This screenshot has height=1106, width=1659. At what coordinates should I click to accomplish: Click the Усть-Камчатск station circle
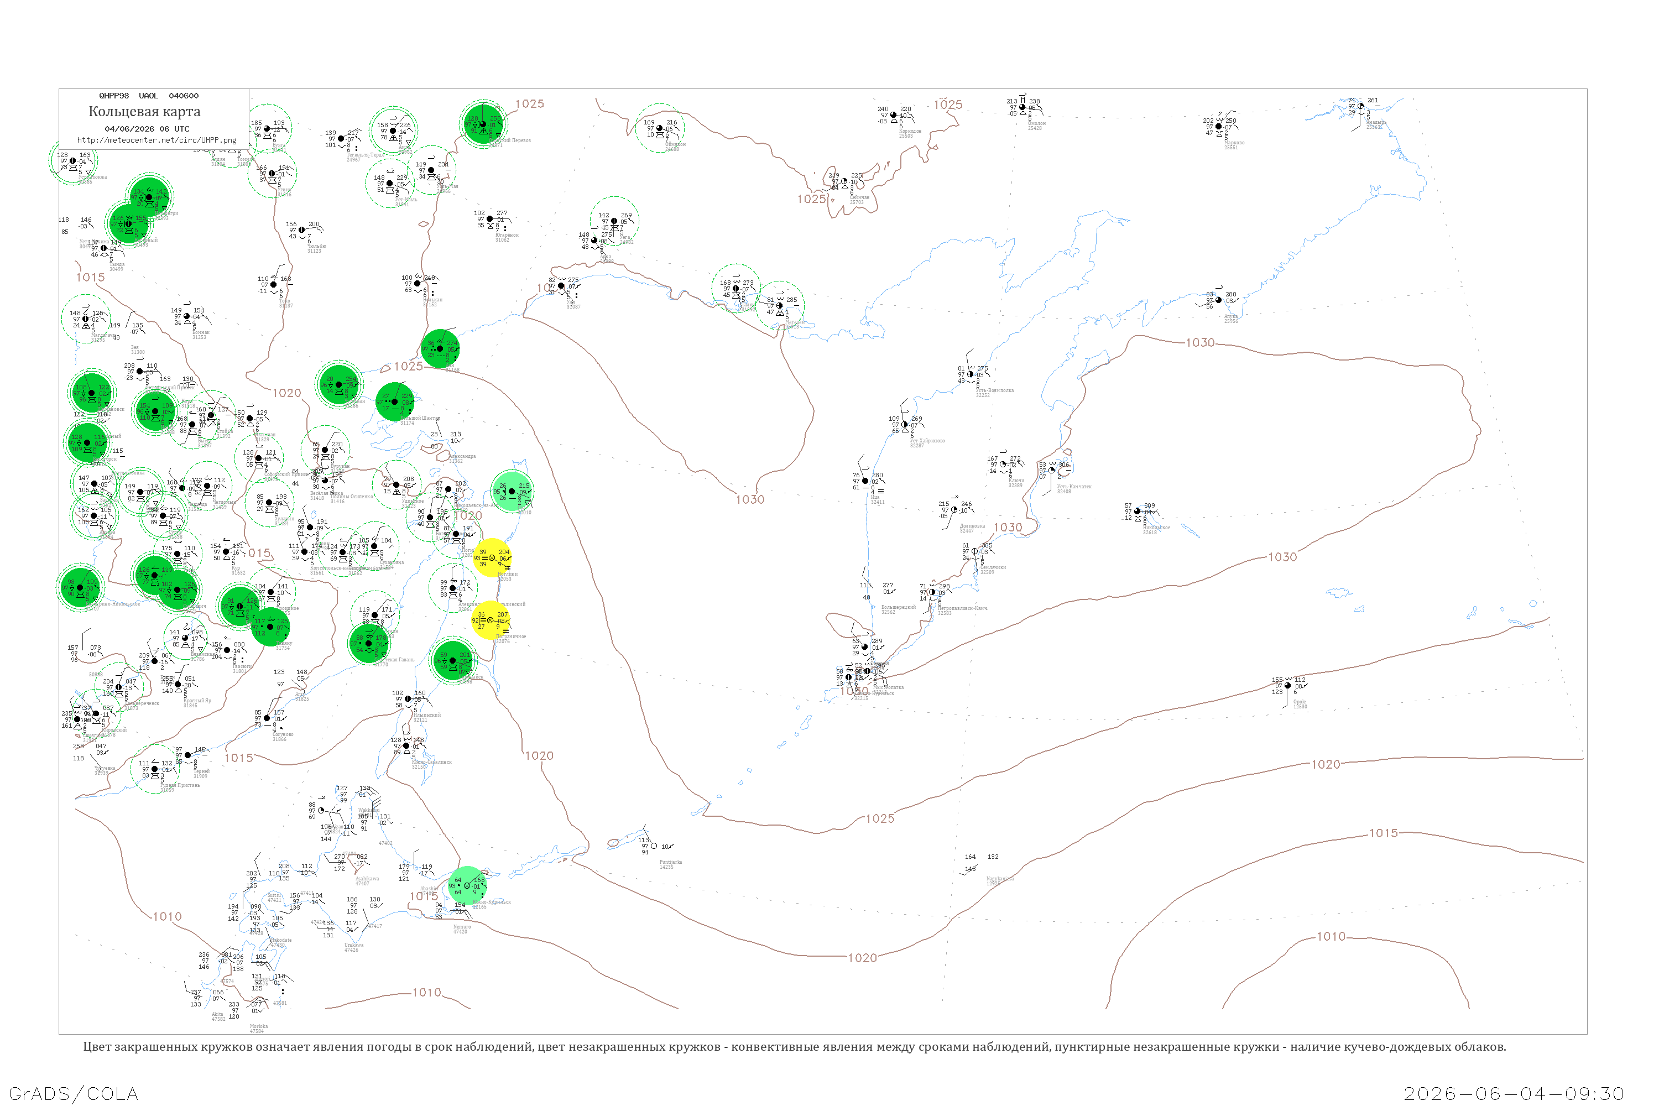(x=1052, y=471)
